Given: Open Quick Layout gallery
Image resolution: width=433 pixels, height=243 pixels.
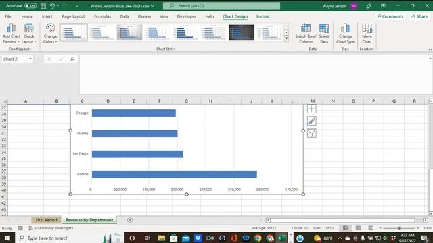Looking at the screenshot, I should (29, 33).
